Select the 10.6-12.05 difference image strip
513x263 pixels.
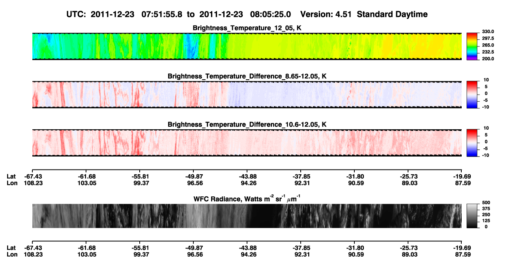tap(247, 143)
